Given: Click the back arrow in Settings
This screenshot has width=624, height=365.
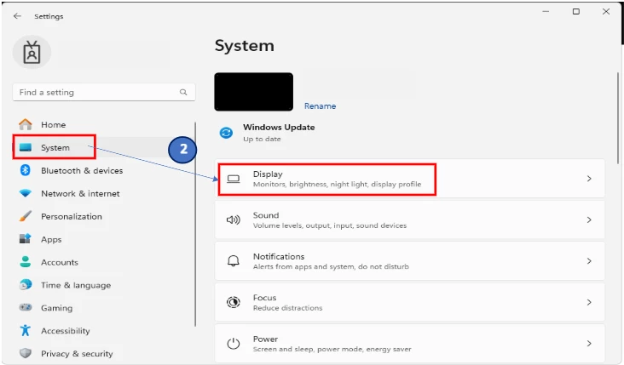Looking at the screenshot, I should click(x=17, y=16).
